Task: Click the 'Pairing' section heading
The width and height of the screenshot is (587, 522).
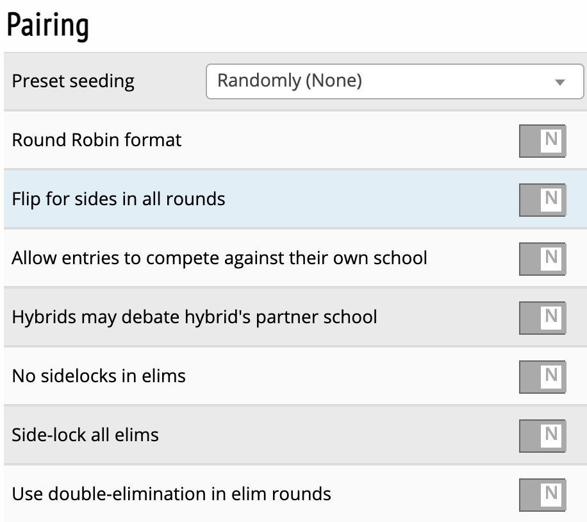Action: tap(47, 26)
